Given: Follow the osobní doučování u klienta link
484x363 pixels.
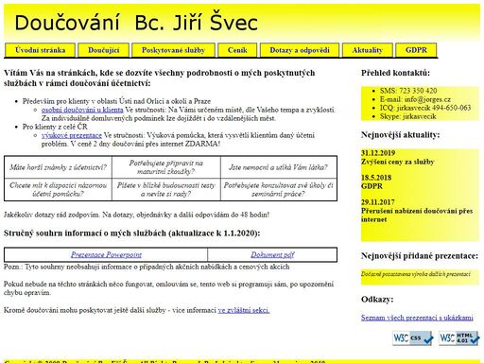Looking at the screenshot, I should click(x=82, y=110).
